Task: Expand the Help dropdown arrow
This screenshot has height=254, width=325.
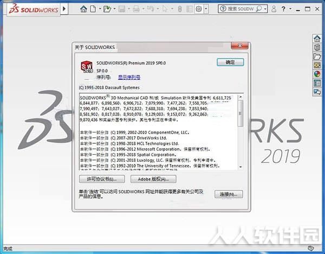Action: pos(290,9)
